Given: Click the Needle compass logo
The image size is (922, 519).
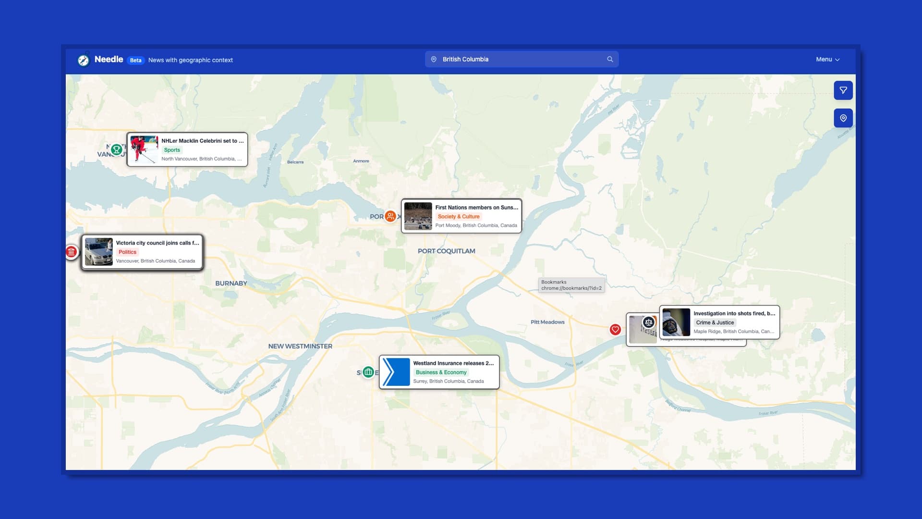Looking at the screenshot, I should click(83, 60).
